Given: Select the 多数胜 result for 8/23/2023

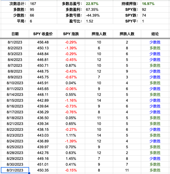Looking at the screenshot, I should (x=155, y=135).
